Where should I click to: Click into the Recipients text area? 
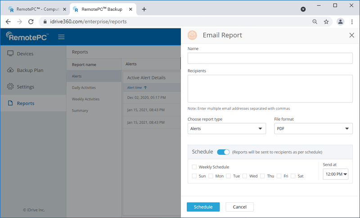pyautogui.click(x=270, y=89)
